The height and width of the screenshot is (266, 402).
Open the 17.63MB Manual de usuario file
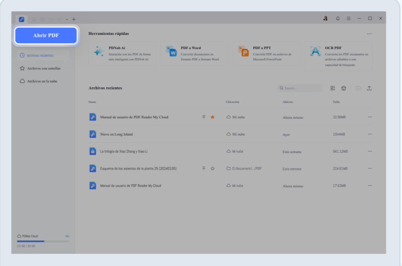point(131,186)
